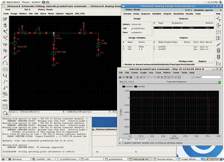The image size is (224, 162).
Task: Select the Delete (pencil eraser) icon in schematic toolbar
Action: coord(5,56)
